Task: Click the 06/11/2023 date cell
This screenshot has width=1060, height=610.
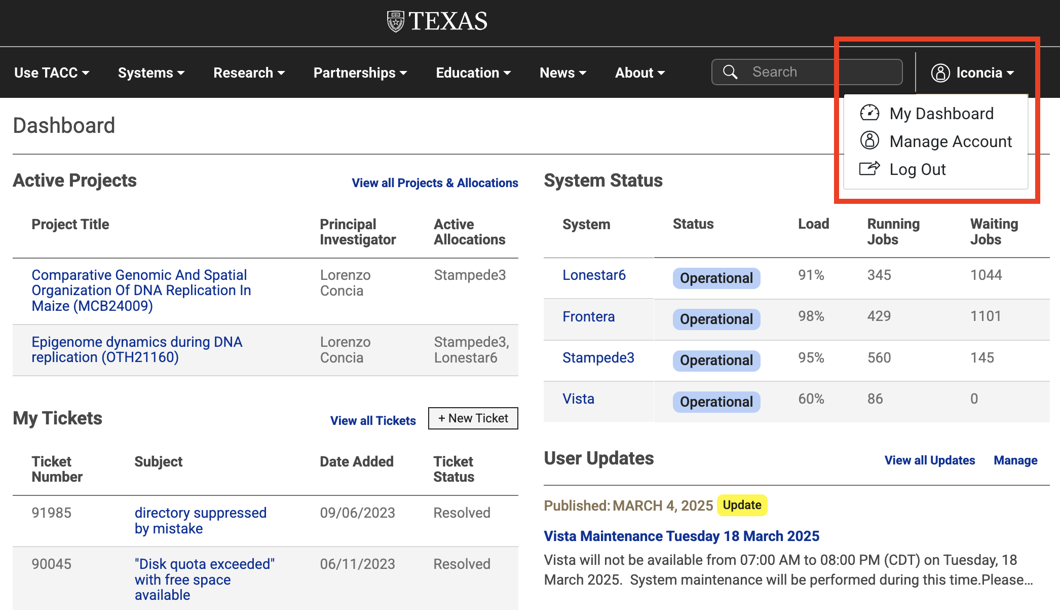Action: 357,564
